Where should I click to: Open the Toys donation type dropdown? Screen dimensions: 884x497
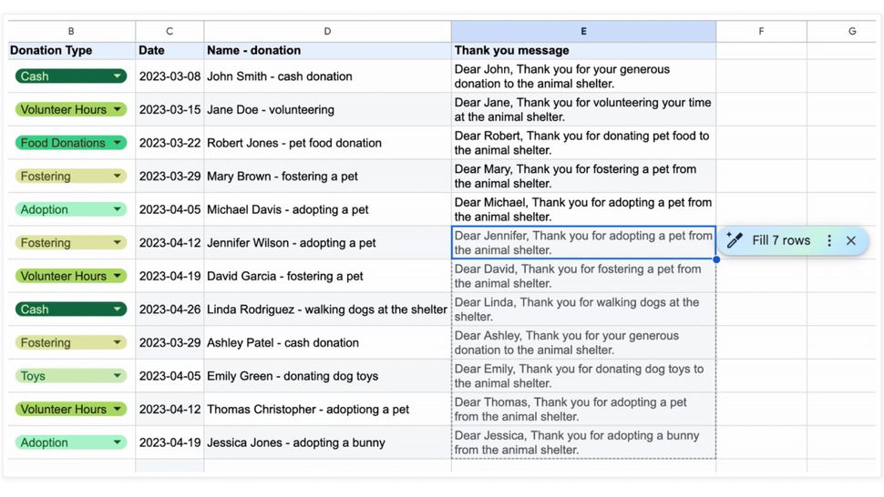click(x=118, y=376)
